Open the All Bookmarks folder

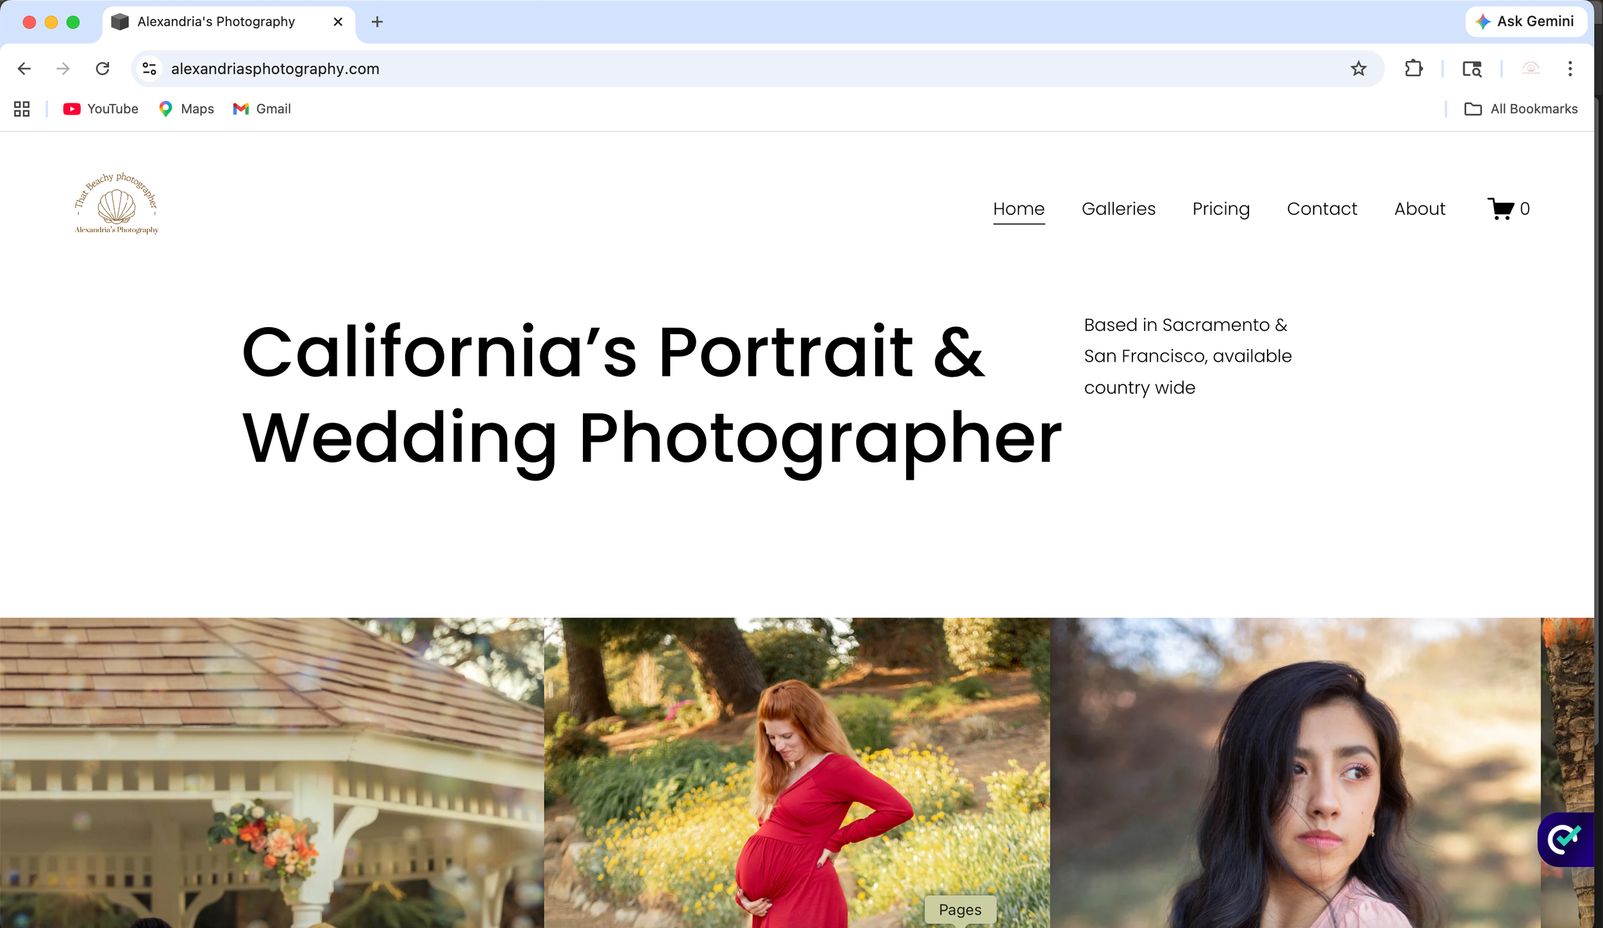coord(1521,109)
